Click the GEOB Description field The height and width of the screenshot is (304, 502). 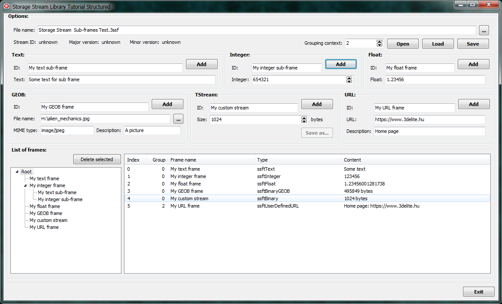tap(153, 131)
